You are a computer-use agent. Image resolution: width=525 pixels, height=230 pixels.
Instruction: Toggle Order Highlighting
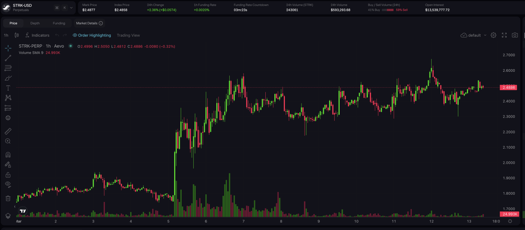[92, 35]
